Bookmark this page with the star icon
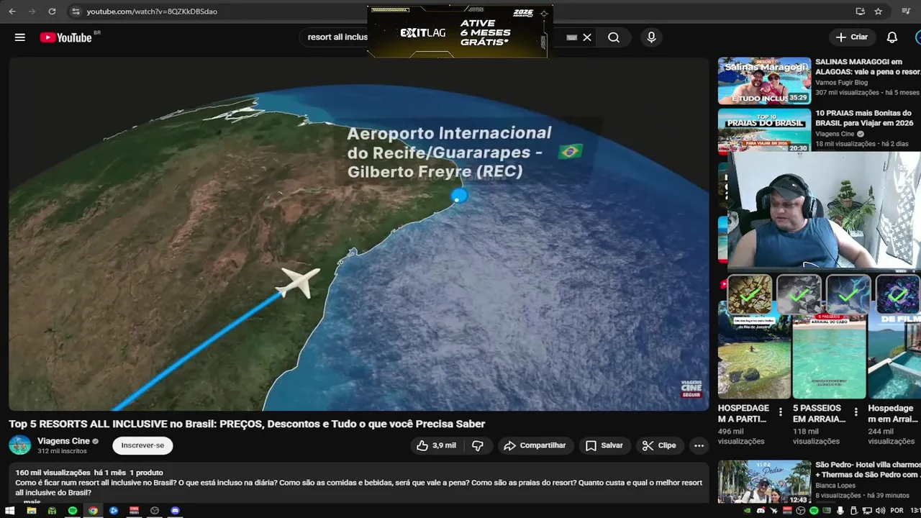Image resolution: width=921 pixels, height=518 pixels. click(x=879, y=12)
